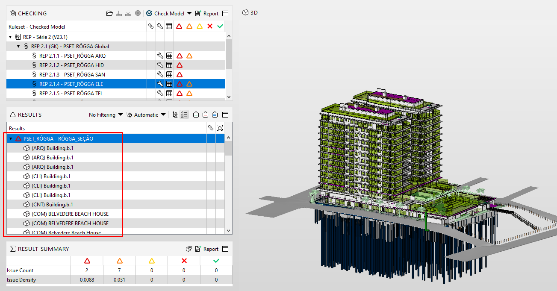Toggle the list view mode in Results toolbar

coord(184,115)
